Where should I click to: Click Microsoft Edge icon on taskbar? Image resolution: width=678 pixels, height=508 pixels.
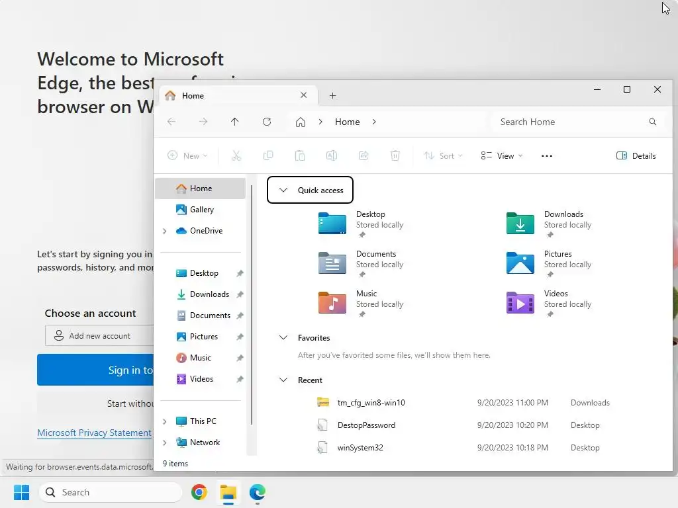[x=258, y=492]
